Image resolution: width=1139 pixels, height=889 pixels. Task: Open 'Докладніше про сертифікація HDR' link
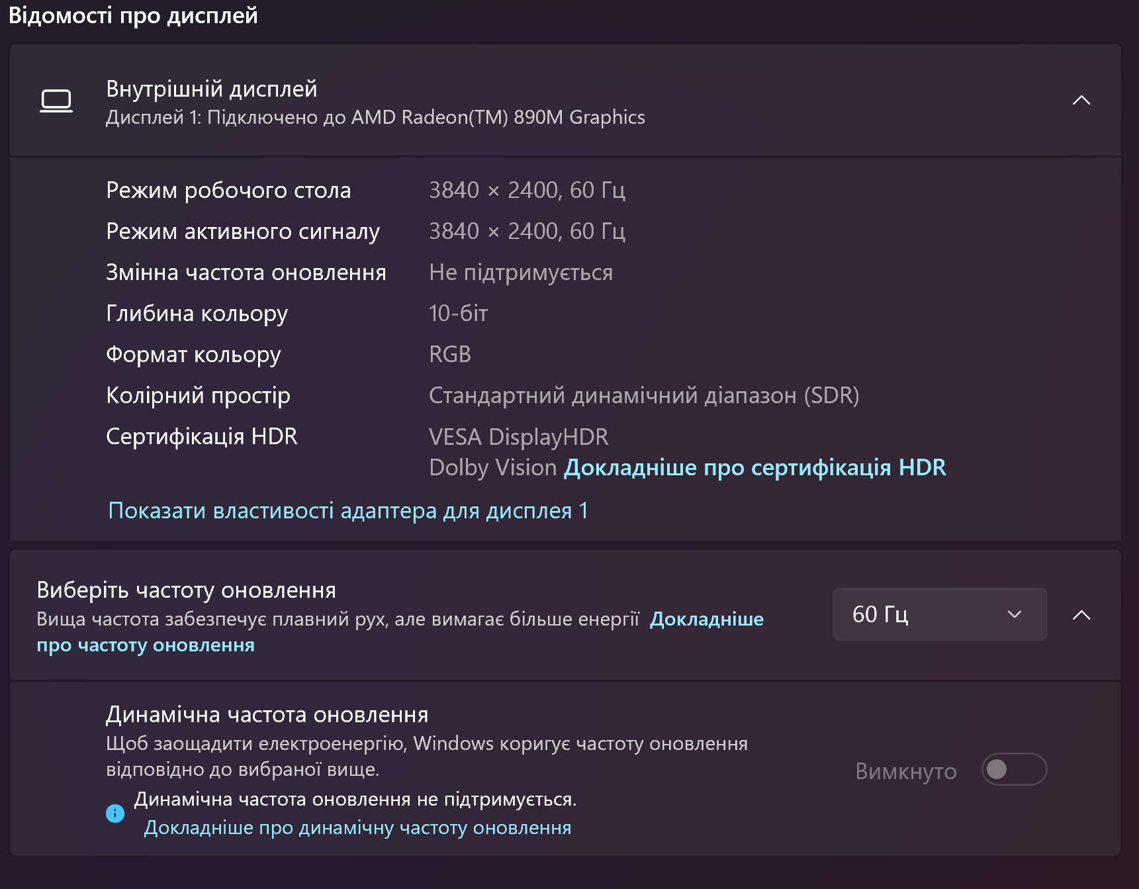tap(754, 467)
